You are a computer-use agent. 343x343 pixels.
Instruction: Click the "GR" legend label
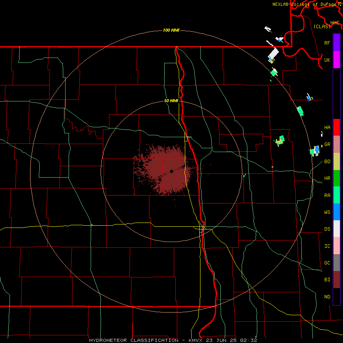point(327,144)
